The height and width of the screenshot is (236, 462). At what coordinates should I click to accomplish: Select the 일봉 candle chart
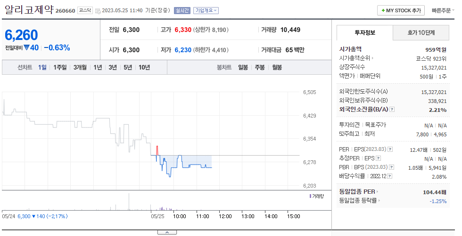click(243, 67)
